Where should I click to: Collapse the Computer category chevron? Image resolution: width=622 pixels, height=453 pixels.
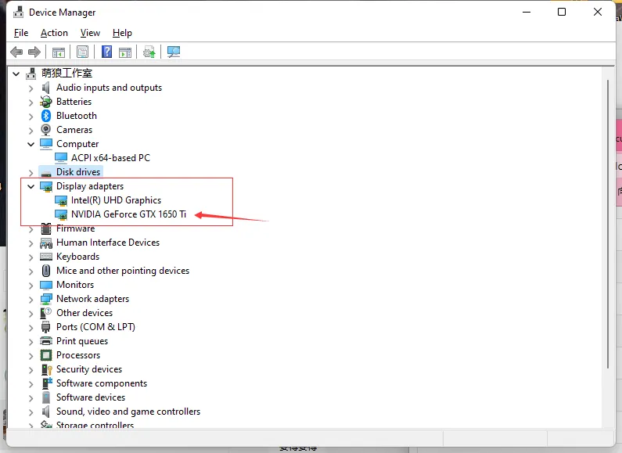(31, 145)
